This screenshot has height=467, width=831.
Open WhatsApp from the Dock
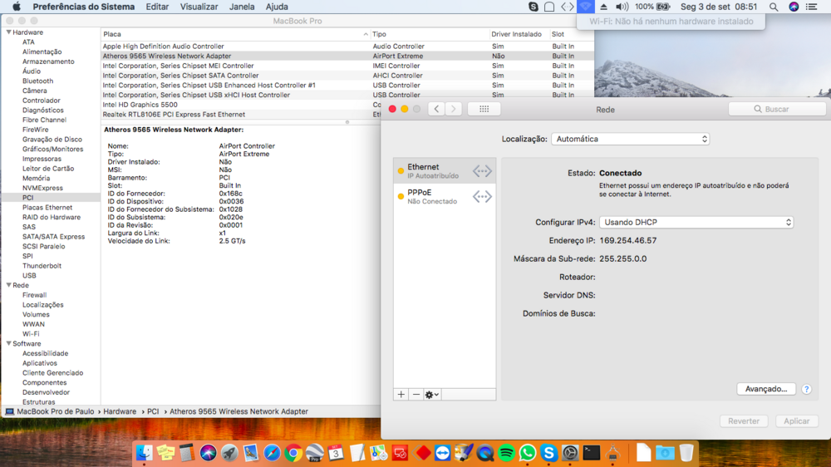528,453
